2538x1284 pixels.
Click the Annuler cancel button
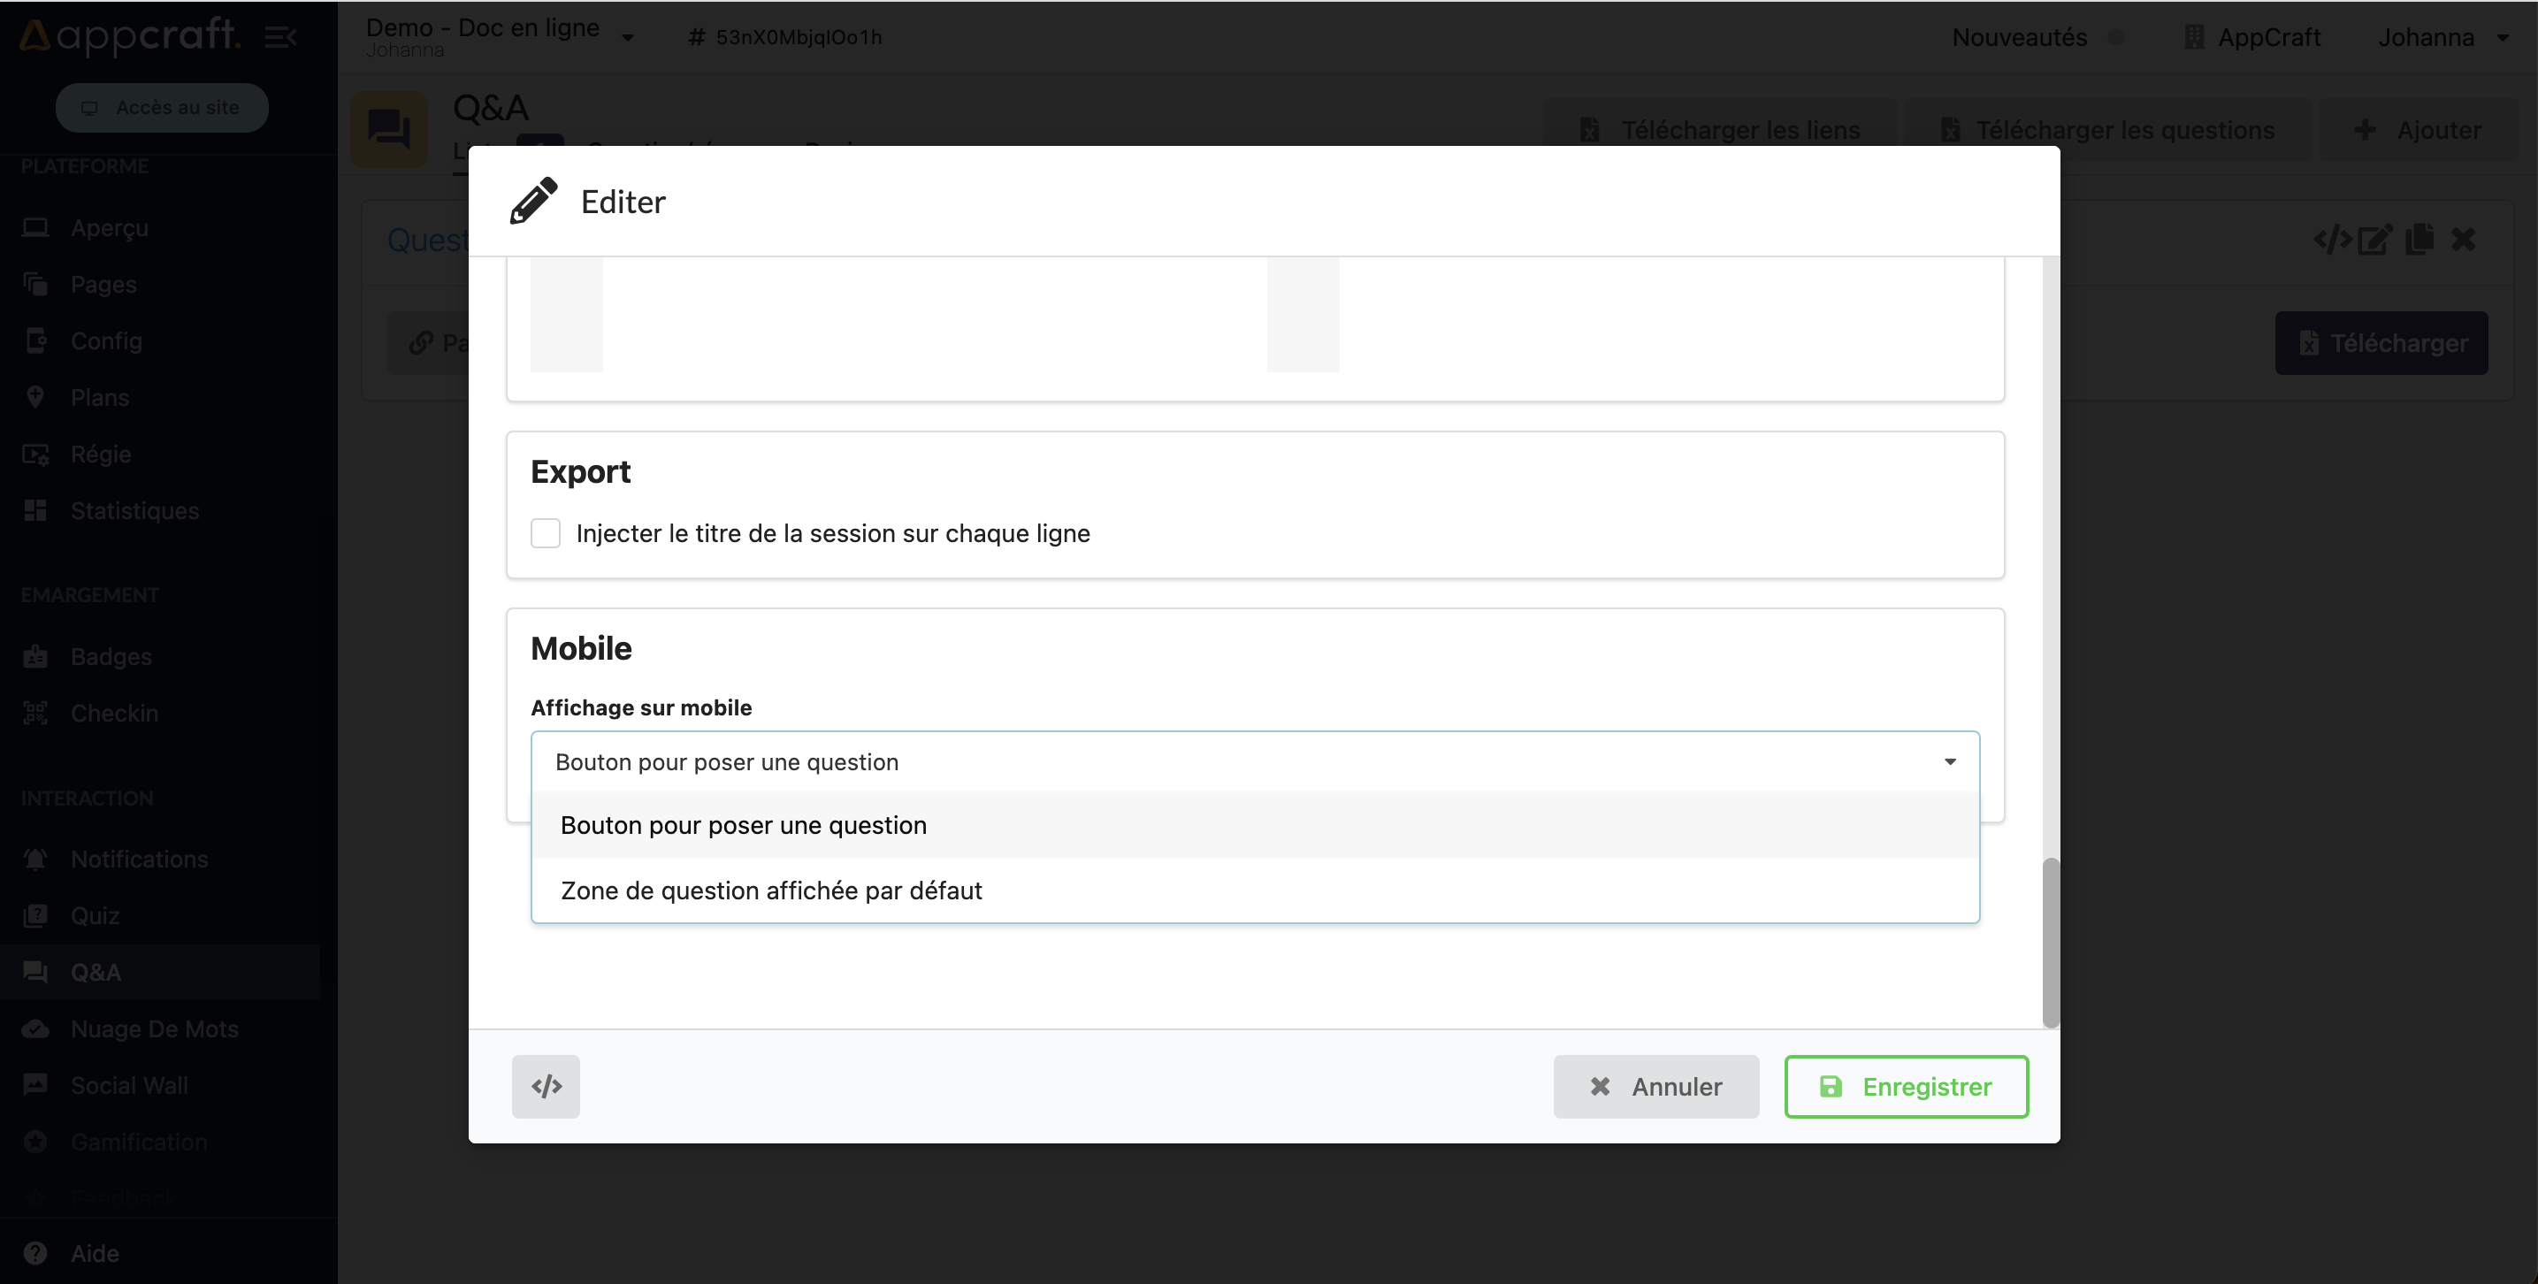[1655, 1086]
